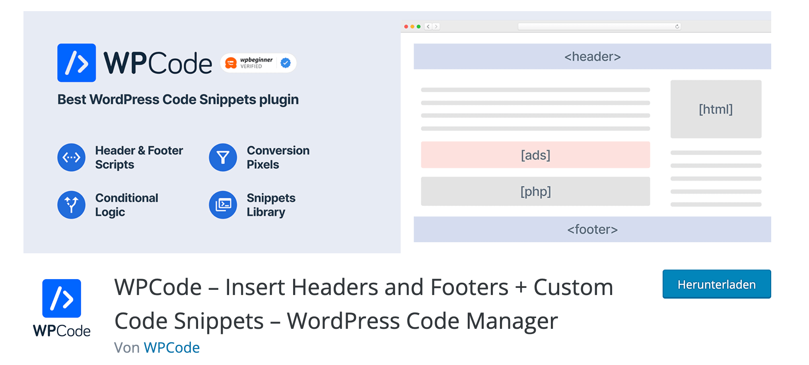This screenshot has height=365, width=809.
Task: Click the 'Conversion Pixels' label
Action: coord(278,157)
